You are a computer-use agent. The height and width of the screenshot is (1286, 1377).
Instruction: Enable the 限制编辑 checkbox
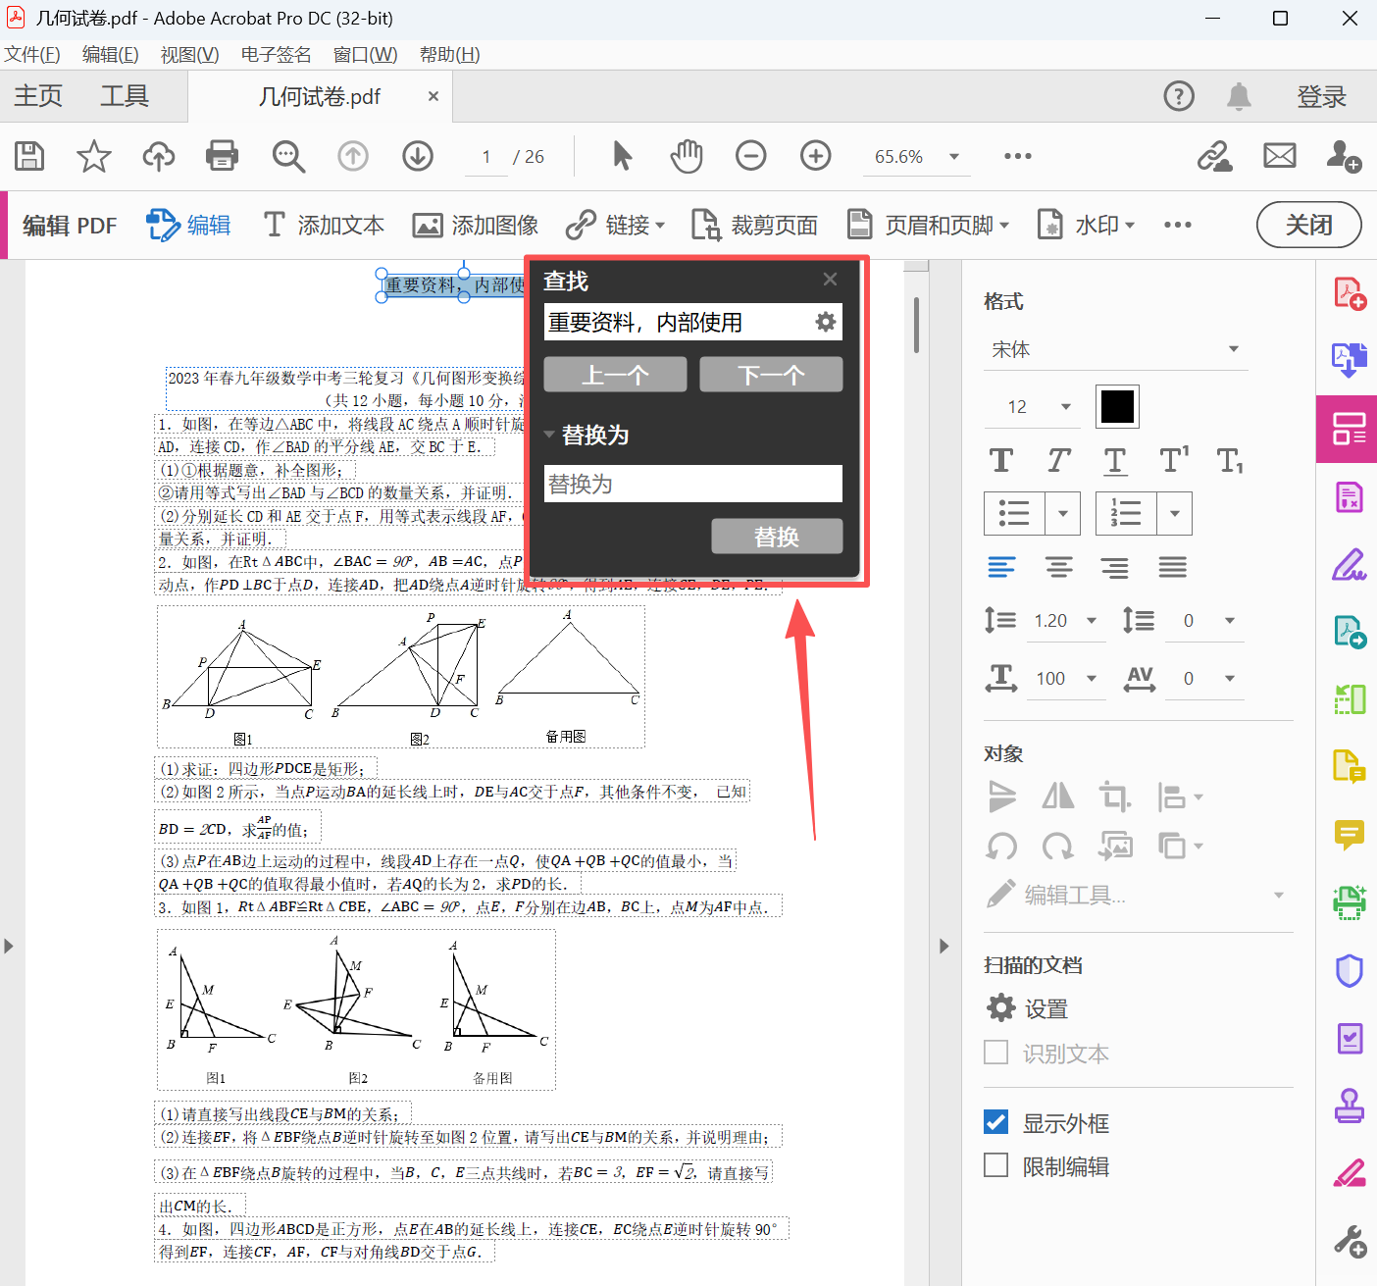coord(996,1165)
